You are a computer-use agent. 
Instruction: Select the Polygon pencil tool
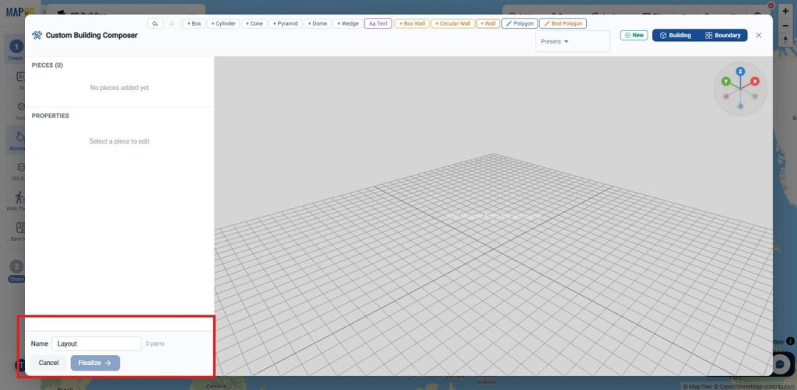(x=519, y=23)
